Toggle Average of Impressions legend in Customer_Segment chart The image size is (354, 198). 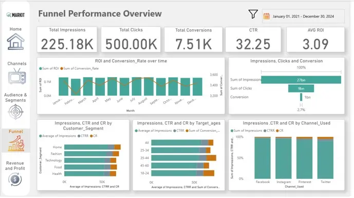click(58, 136)
